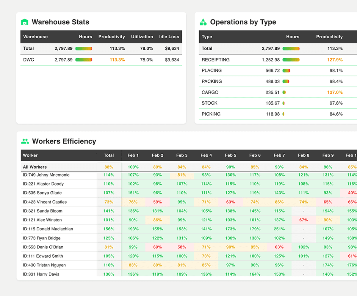Select worker ID:749 Johny Mnemonic

(x=46, y=175)
